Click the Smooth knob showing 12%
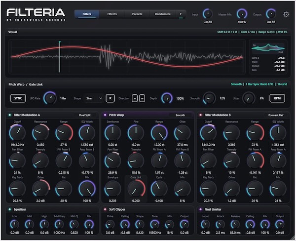The image size is (296, 241). (209, 98)
